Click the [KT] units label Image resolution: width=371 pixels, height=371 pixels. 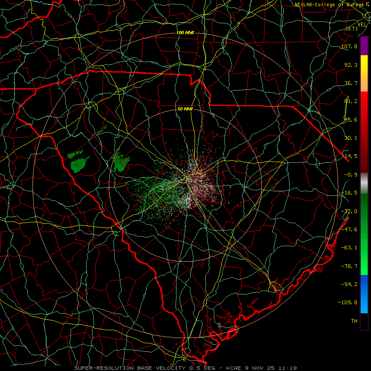352,28
